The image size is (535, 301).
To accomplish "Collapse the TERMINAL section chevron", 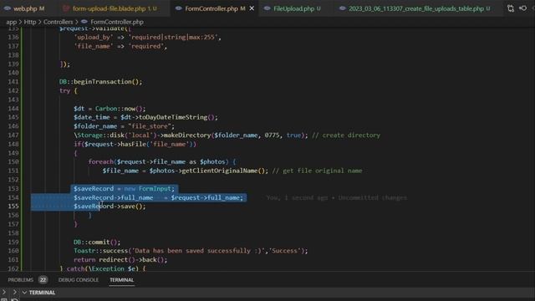I will (x=24, y=293).
